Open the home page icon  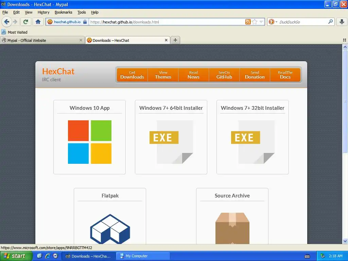[38, 22]
